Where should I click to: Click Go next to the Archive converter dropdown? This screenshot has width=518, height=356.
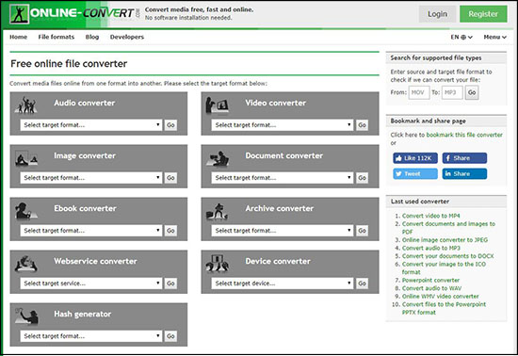362,231
